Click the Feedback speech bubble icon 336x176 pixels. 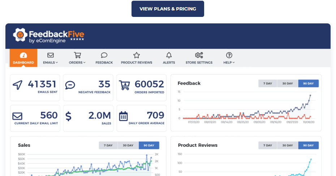pyautogui.click(x=104, y=55)
